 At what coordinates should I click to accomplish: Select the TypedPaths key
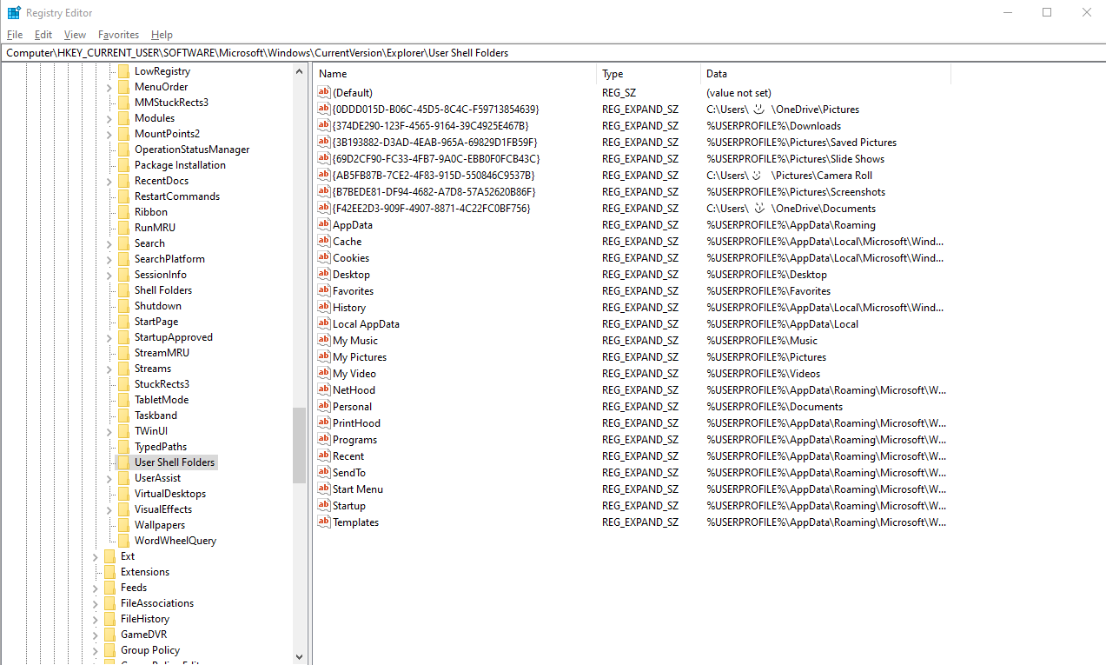[x=161, y=447]
